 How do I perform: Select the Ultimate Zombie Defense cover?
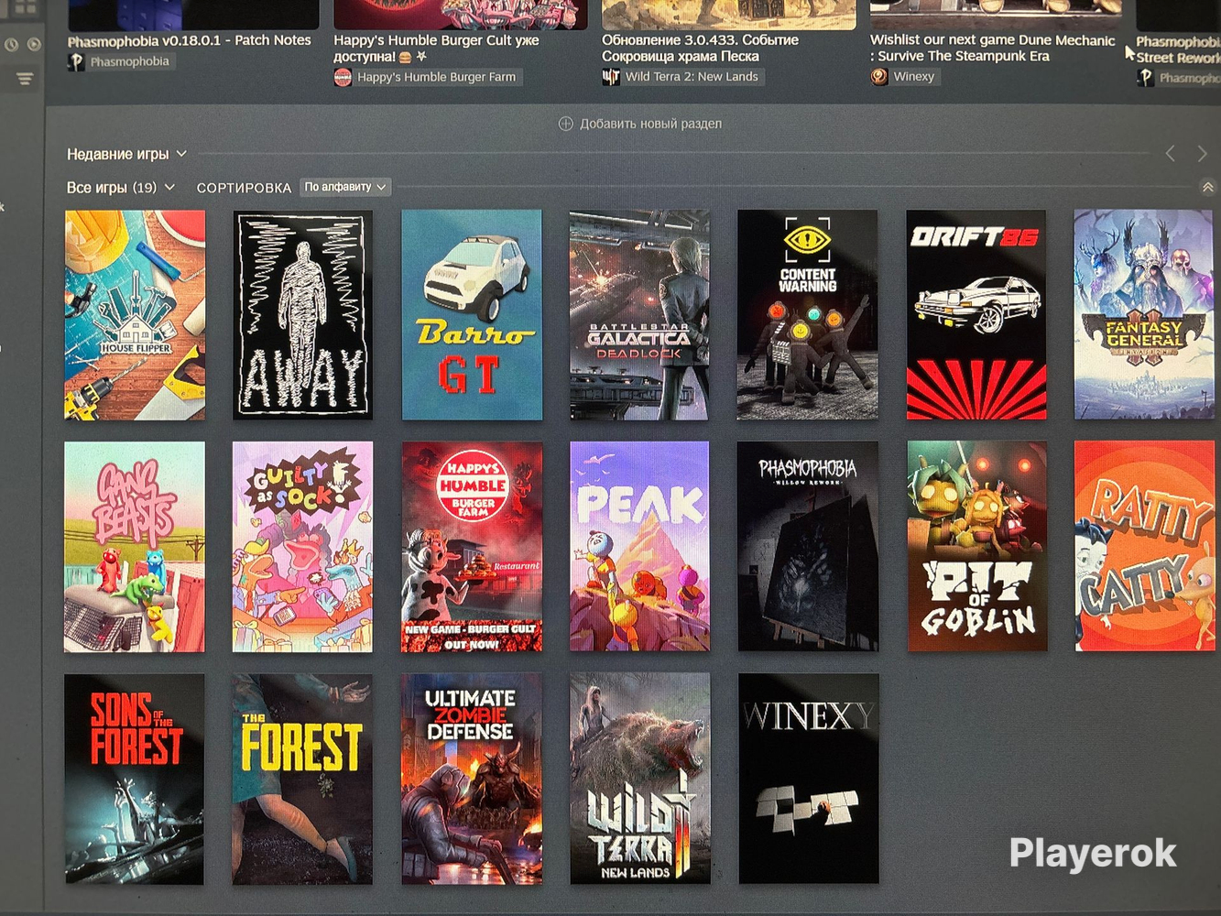coord(472,780)
